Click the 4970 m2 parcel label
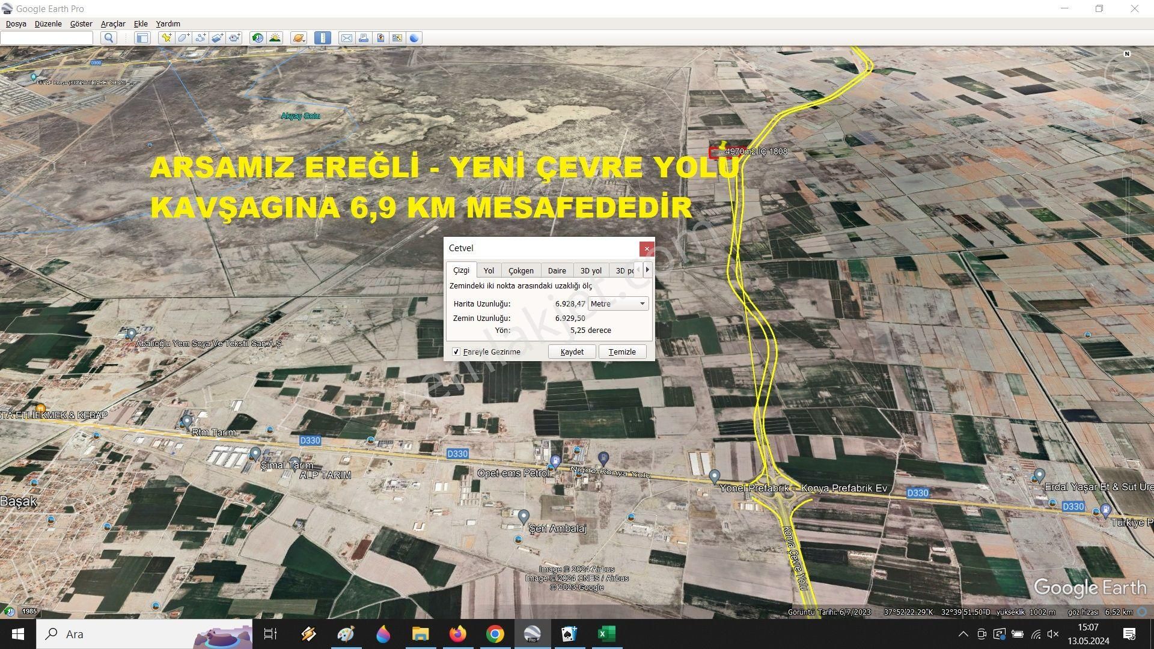 756,151
